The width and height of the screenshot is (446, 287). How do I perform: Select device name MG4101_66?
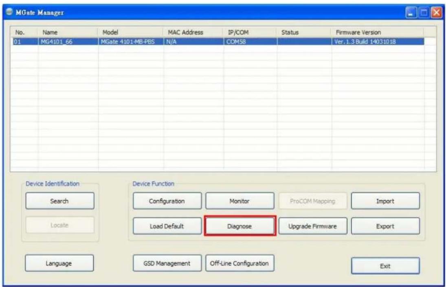[68, 42]
